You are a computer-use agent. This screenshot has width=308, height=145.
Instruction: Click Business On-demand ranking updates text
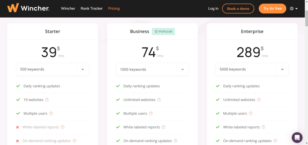147,141
